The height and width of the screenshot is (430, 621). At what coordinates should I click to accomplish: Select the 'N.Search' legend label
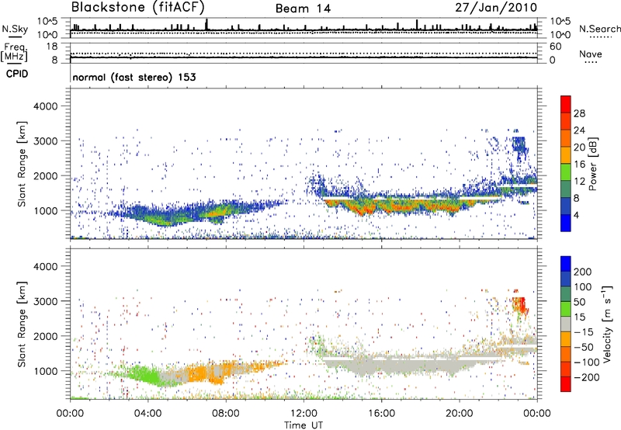[599, 29]
